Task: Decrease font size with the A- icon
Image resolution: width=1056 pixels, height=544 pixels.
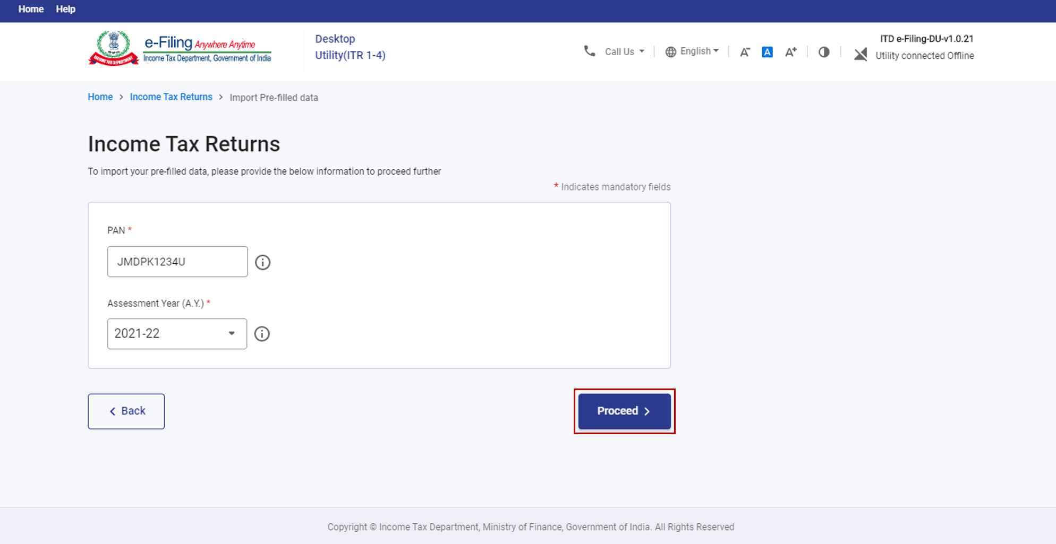Action: click(745, 52)
